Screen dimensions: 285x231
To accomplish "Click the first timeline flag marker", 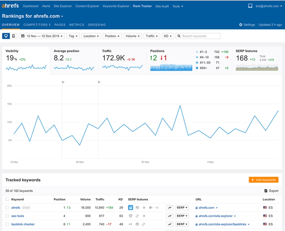I will click(x=63, y=82).
